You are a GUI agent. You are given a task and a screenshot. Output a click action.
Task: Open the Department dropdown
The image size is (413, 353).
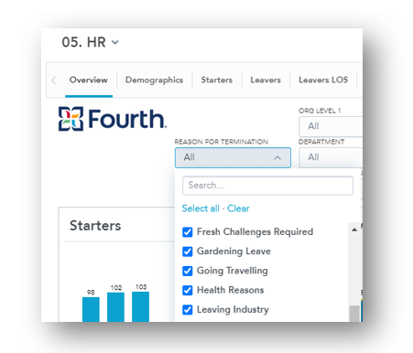pos(331,157)
